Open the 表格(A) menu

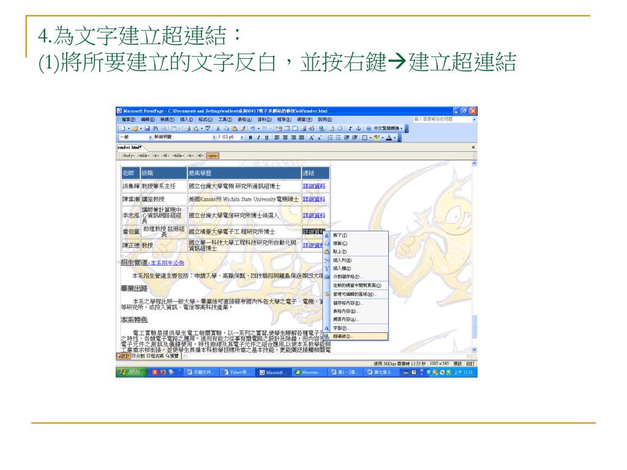pyautogui.click(x=245, y=119)
